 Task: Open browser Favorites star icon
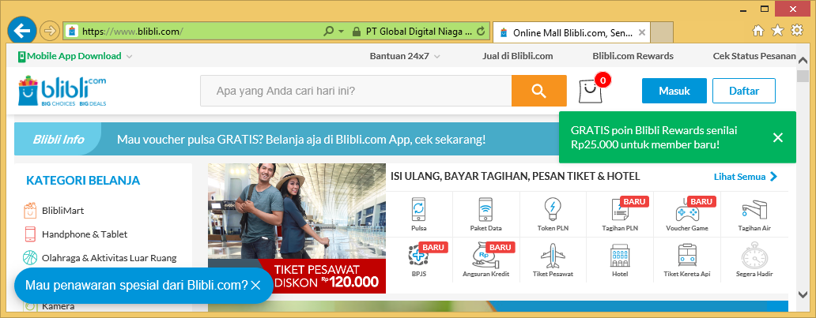point(777,31)
